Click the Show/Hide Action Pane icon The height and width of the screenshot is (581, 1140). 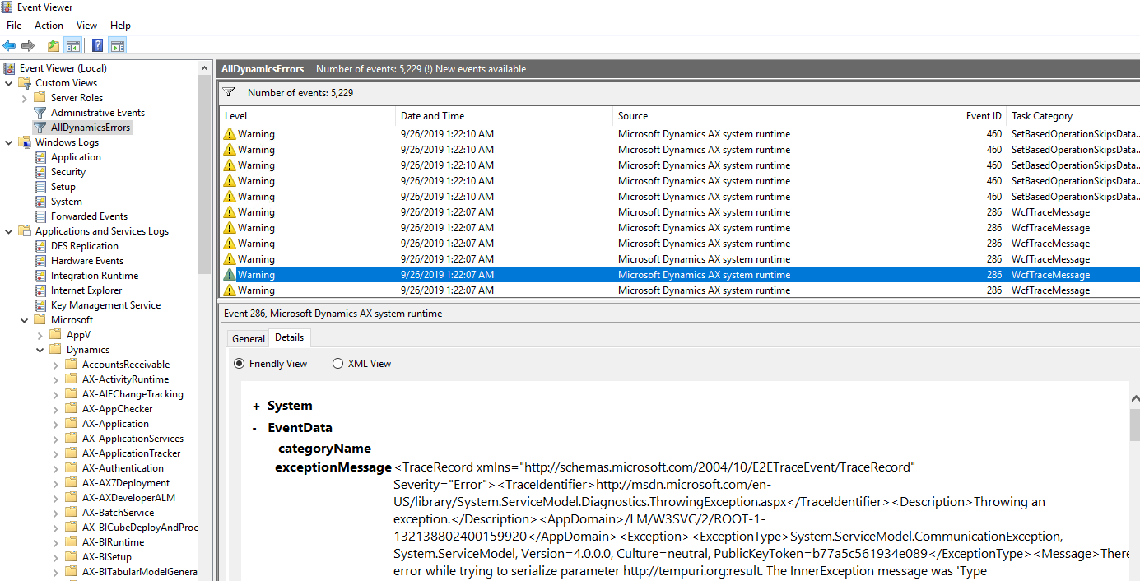pos(118,46)
